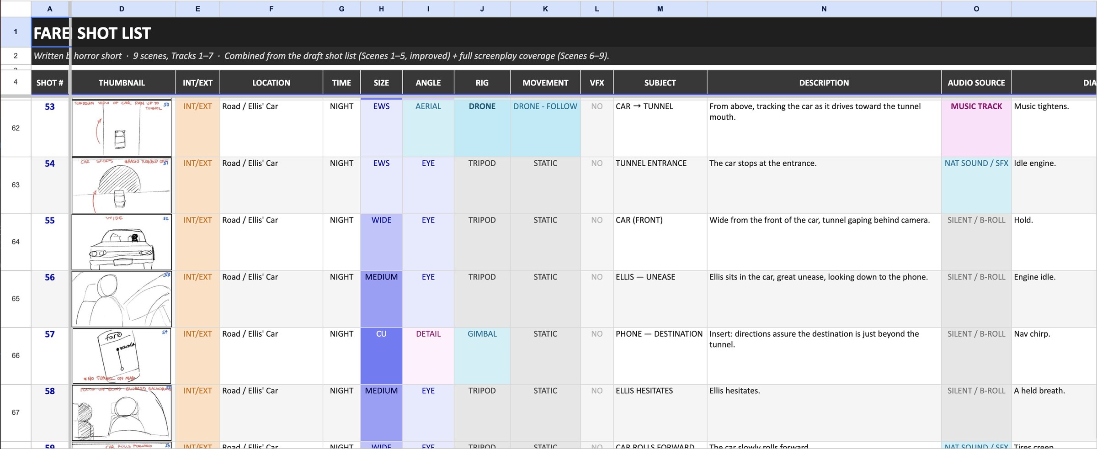Screen dimensions: 1097x449
Task: Select the CU size cell
Action: (x=381, y=356)
